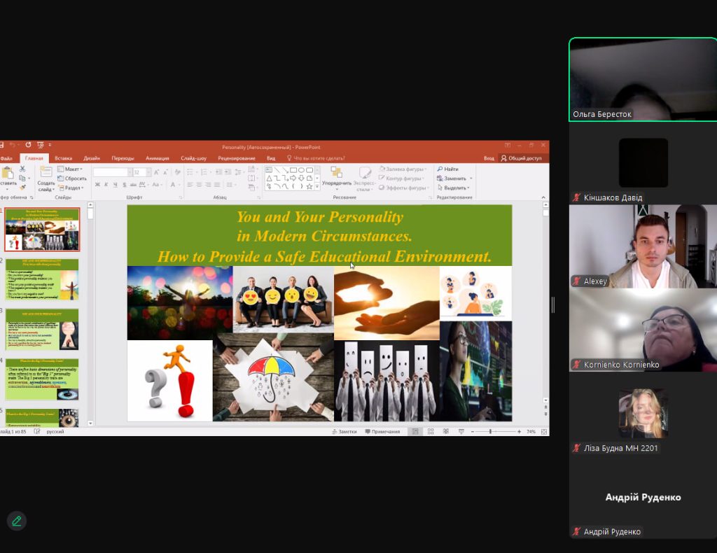This screenshot has width=717, height=553.
Task: Open the Анимация ribbon tab
Action: pos(157,158)
